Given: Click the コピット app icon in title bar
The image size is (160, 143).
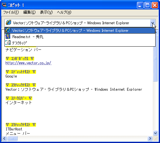Looking at the screenshot, I should (x=4, y=5).
